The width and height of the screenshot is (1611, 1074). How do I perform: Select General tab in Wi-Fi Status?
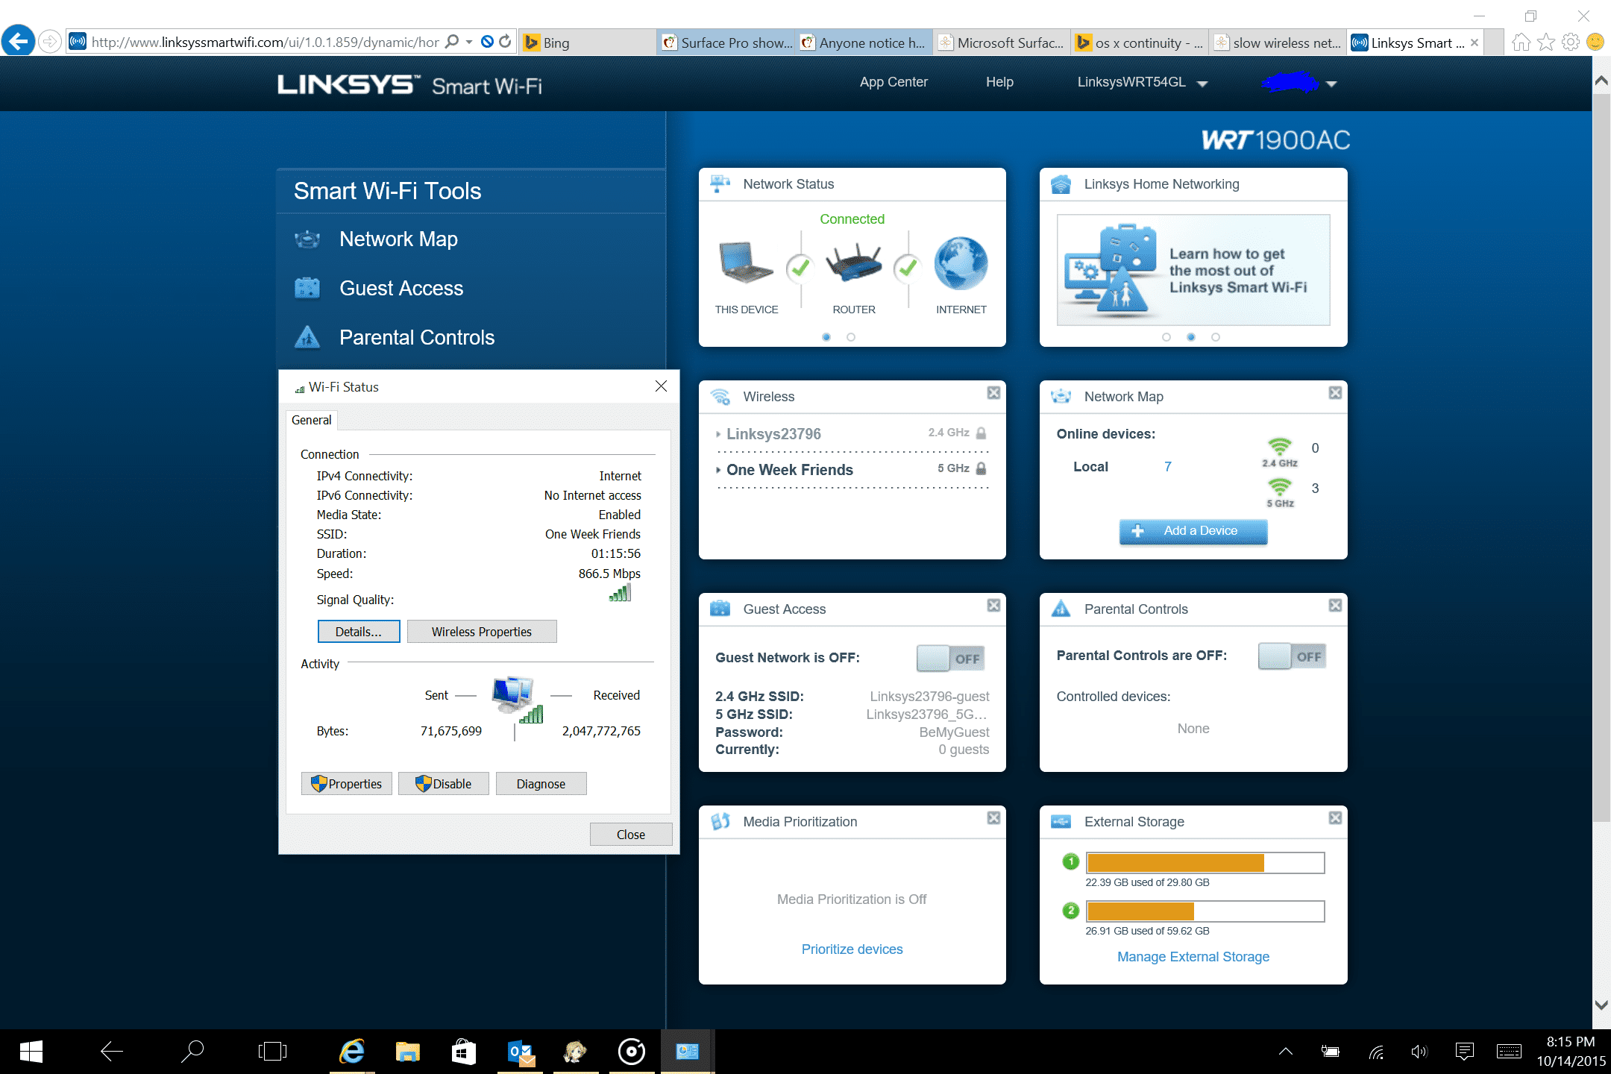(312, 421)
